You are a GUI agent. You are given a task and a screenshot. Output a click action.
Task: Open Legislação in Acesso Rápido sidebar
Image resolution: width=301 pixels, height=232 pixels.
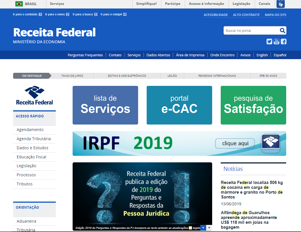pyautogui.click(x=26, y=166)
